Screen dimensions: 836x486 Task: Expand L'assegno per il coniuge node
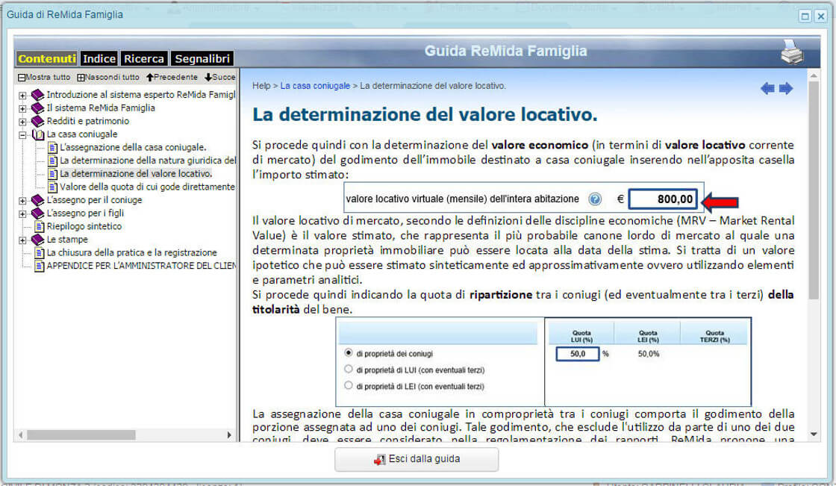tap(22, 201)
